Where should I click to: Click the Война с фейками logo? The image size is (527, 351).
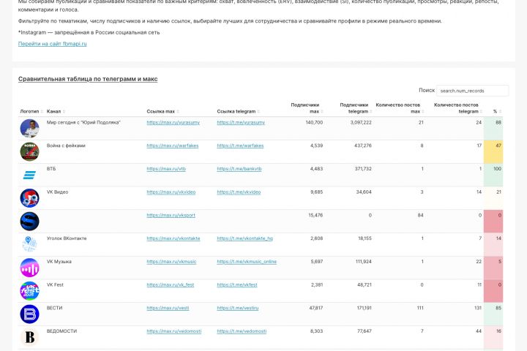pos(29,151)
